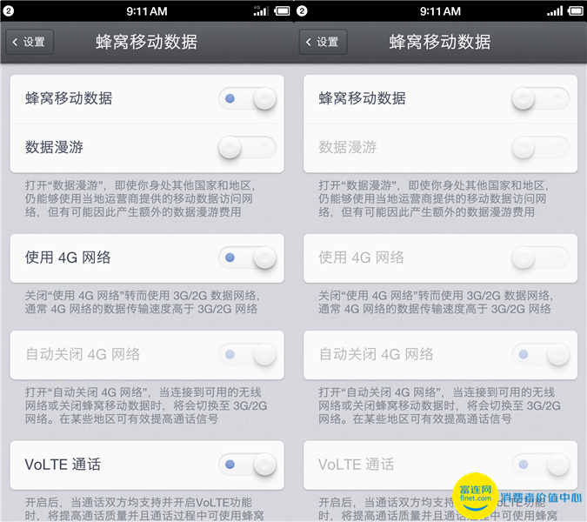Image resolution: width=587 pixels, height=522 pixels.
Task: Toggle 使用 4G 网络 switch in right screen
Action: coord(541,258)
